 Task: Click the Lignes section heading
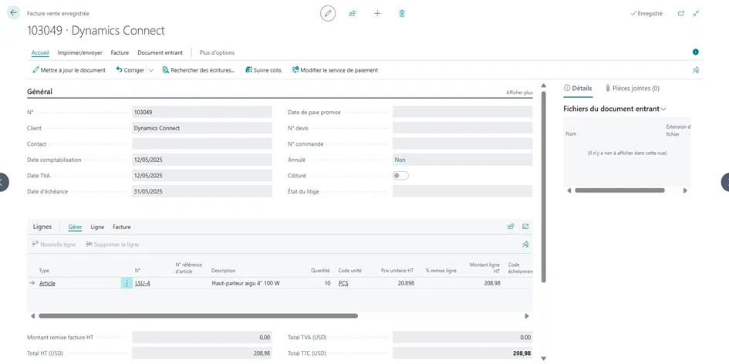(x=42, y=227)
